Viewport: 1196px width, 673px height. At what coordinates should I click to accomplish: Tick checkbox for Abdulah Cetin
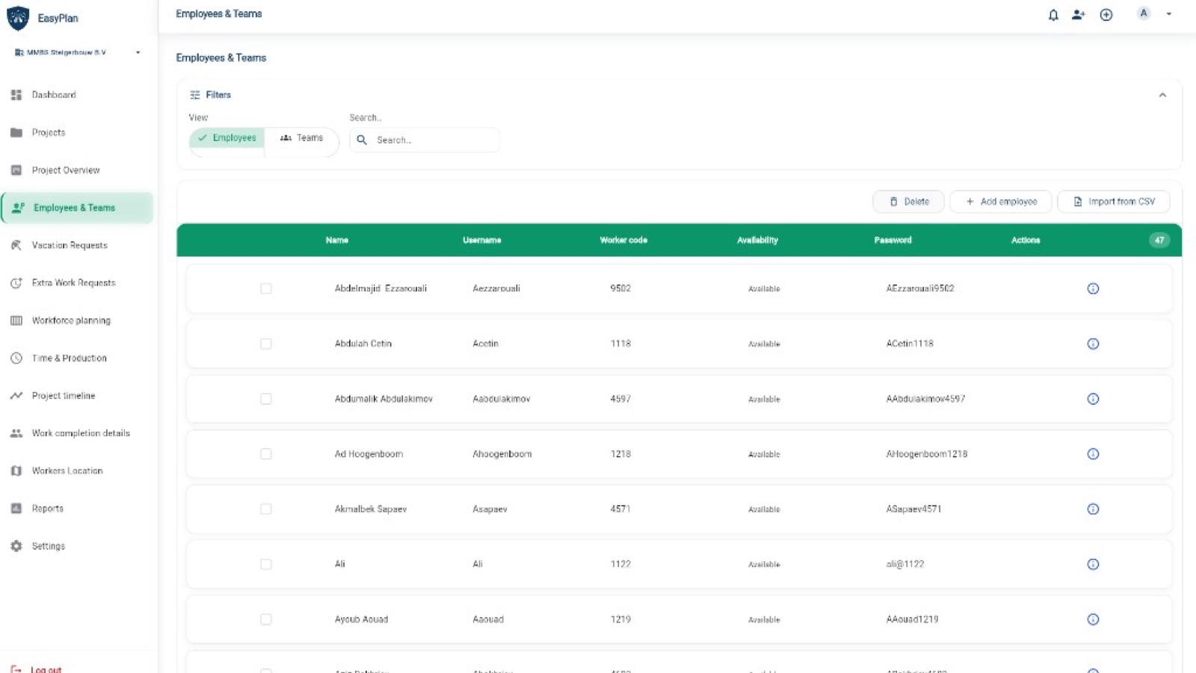click(x=266, y=344)
